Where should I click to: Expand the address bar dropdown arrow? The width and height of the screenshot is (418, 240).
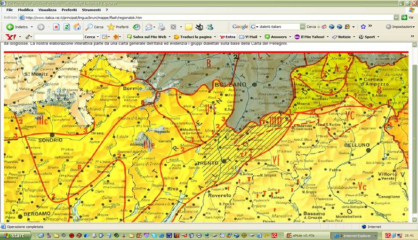pos(396,17)
